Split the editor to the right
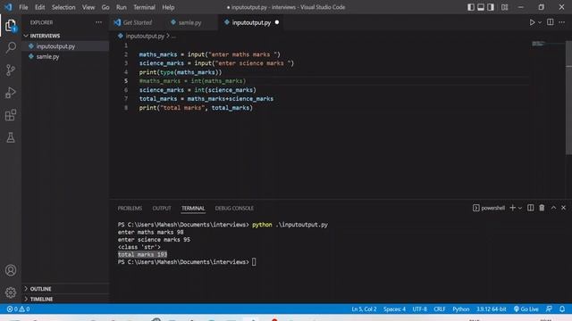572x321 pixels. click(551, 22)
